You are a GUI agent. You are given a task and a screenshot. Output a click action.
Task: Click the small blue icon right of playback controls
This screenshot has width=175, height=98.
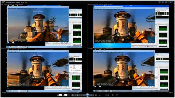[100, 95]
